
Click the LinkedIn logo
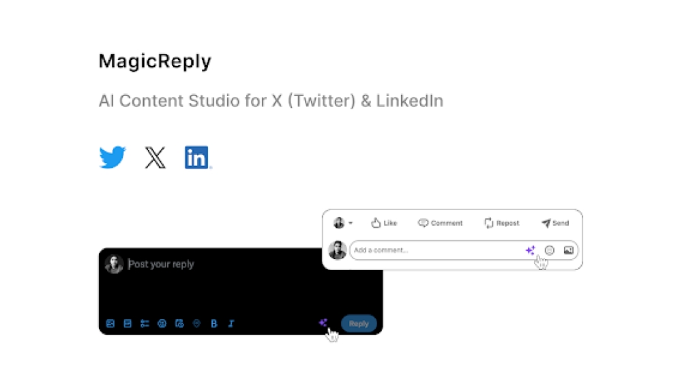[x=196, y=158]
